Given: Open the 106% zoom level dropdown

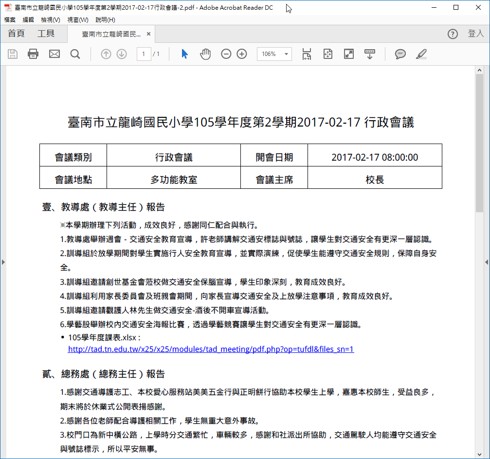Looking at the screenshot, I should coord(286,54).
